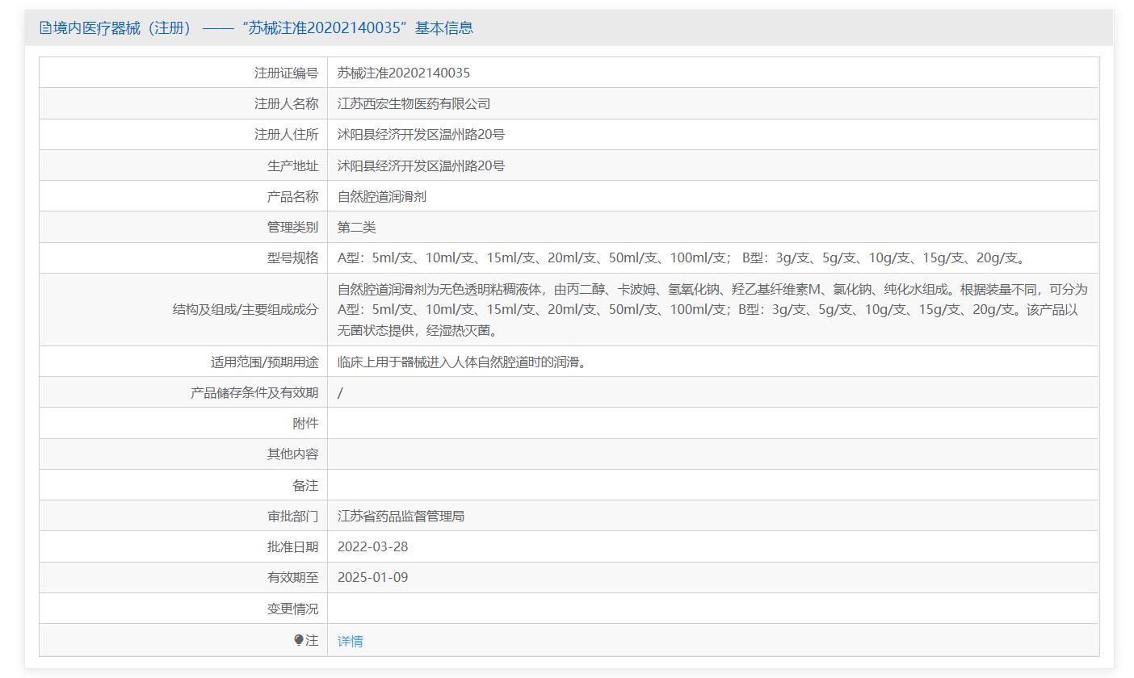Click the 适用范围/预期用途 label

[x=264, y=362]
